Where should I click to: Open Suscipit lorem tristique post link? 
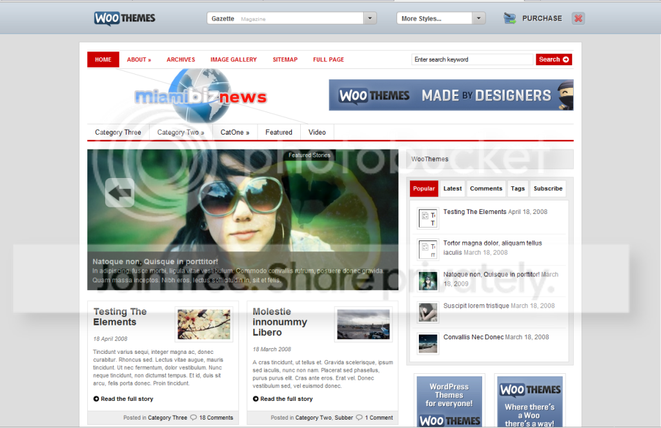[x=476, y=306]
